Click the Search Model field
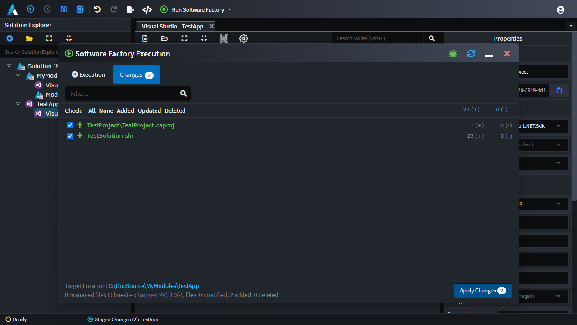The image size is (577, 325). point(378,38)
